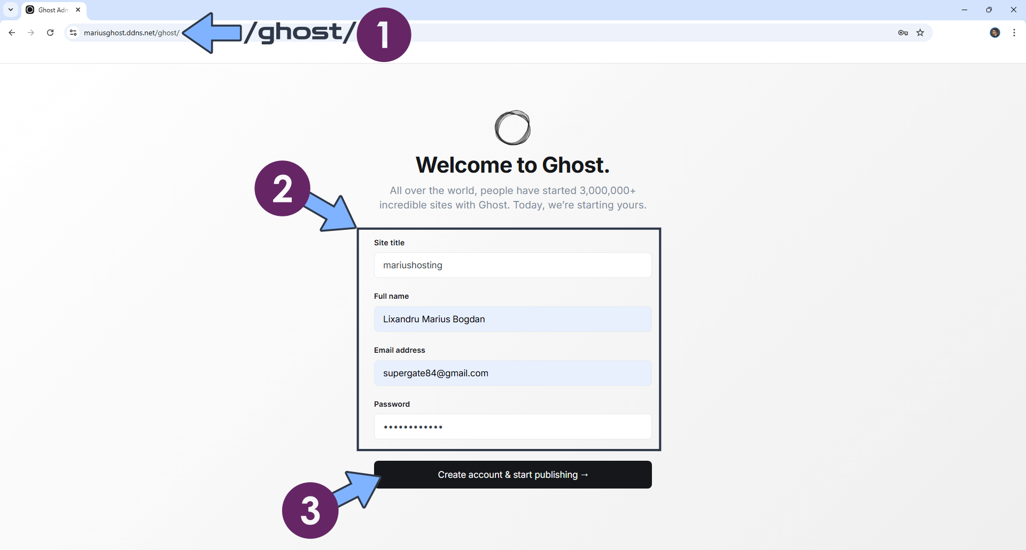Click the Password label
1026x550 pixels.
(x=392, y=404)
